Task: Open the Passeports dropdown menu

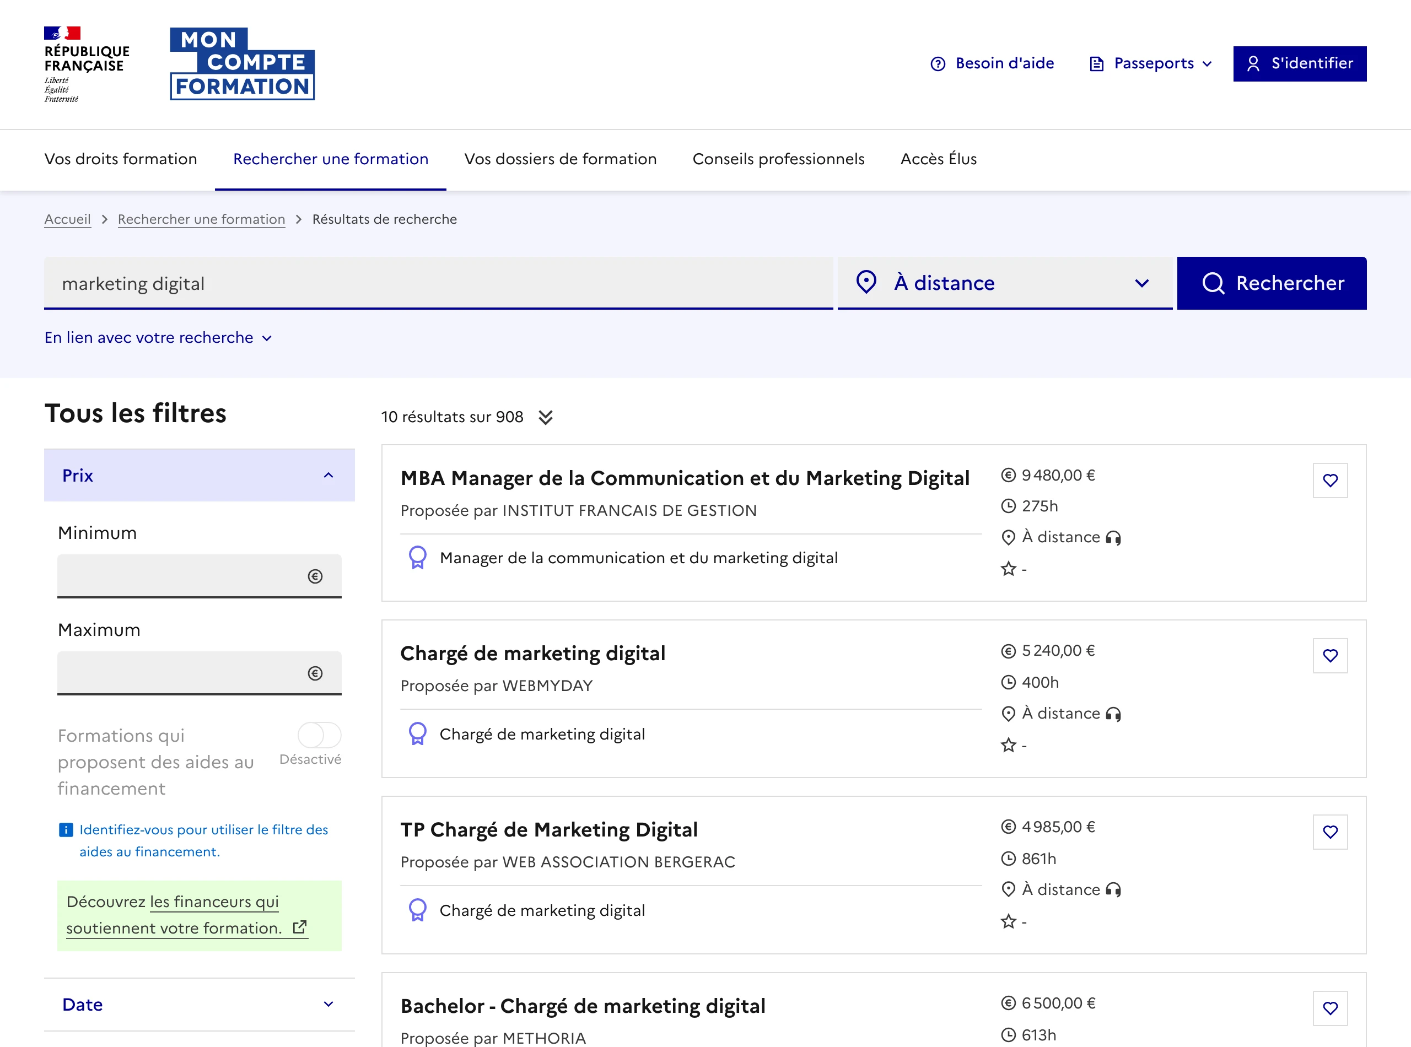Action: pos(1150,64)
